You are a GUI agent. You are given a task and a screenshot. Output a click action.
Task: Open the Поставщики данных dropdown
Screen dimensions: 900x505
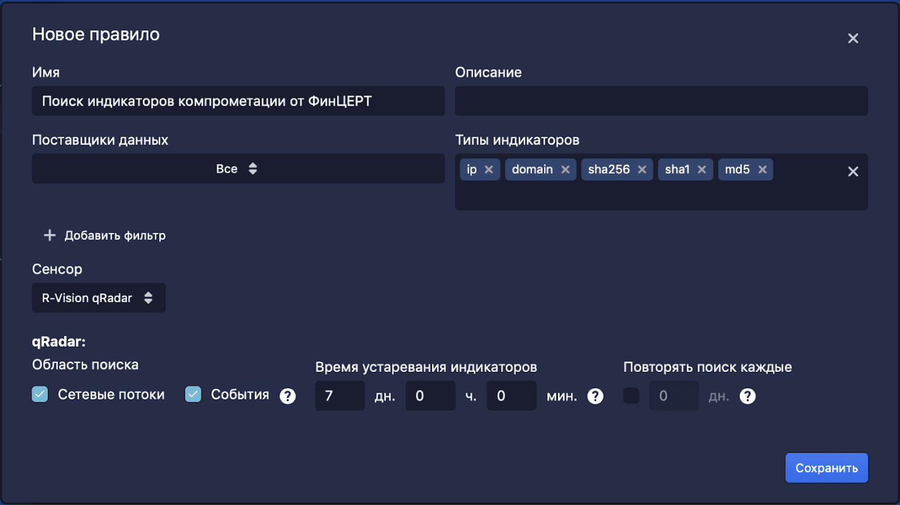tap(238, 169)
